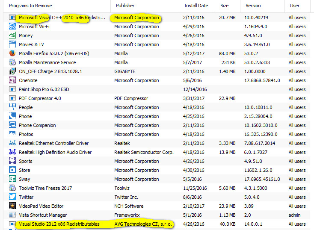Click the Sports app icon

(12, 161)
